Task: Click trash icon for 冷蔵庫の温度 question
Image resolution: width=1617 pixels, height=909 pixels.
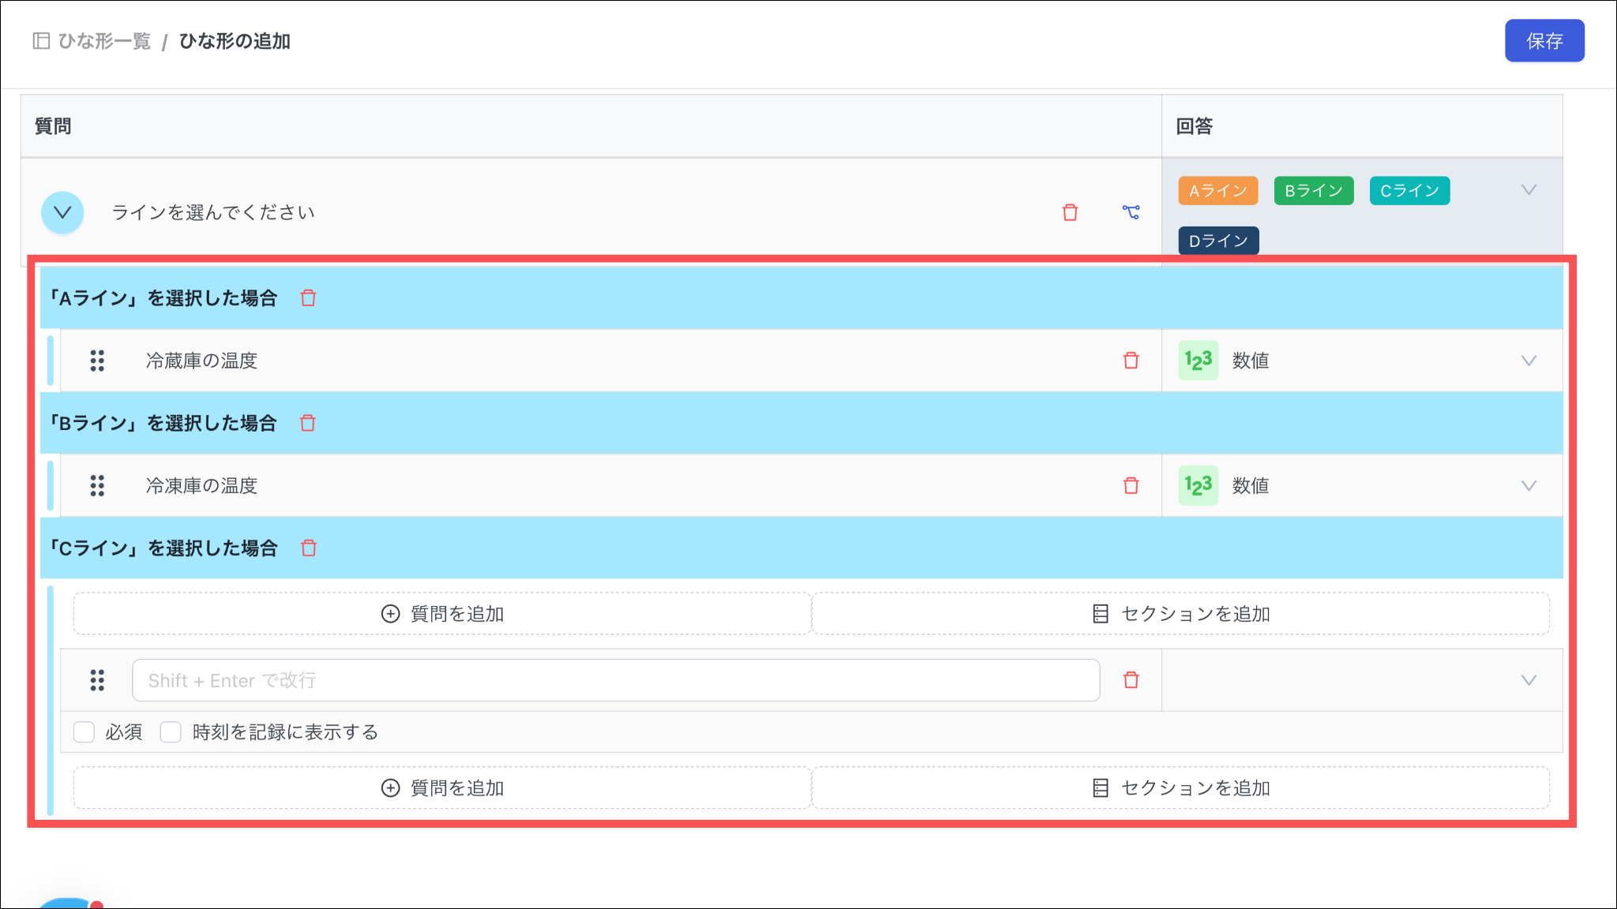Action: pos(1131,361)
